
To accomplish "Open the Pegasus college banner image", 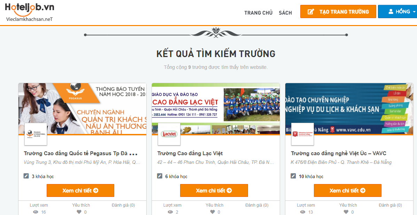I will pos(83,109).
